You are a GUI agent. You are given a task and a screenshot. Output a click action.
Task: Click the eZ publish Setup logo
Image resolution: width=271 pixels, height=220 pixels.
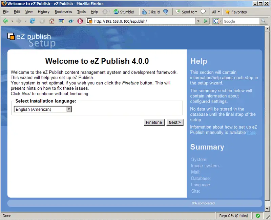point(32,40)
